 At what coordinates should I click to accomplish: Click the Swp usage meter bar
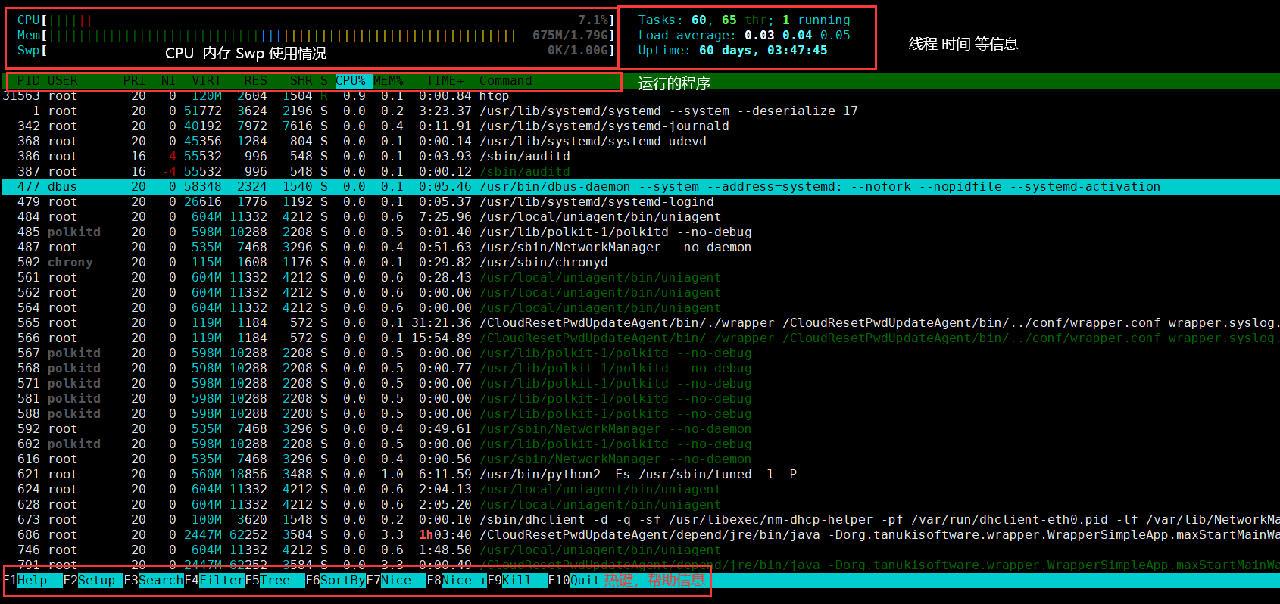tap(316, 51)
